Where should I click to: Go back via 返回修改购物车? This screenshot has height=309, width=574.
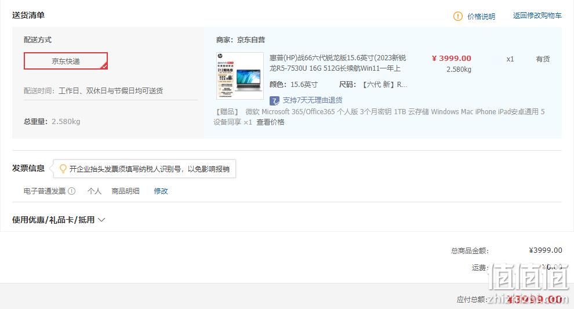[x=537, y=16]
